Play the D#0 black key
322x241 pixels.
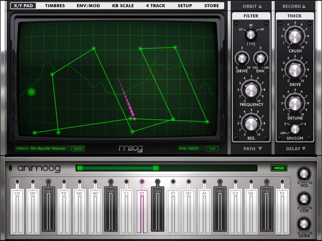click(x=48, y=209)
